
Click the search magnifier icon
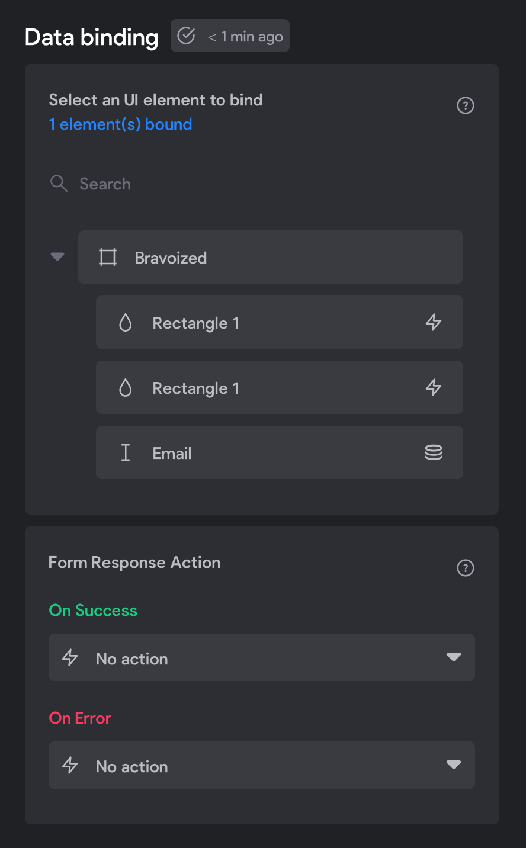(59, 184)
